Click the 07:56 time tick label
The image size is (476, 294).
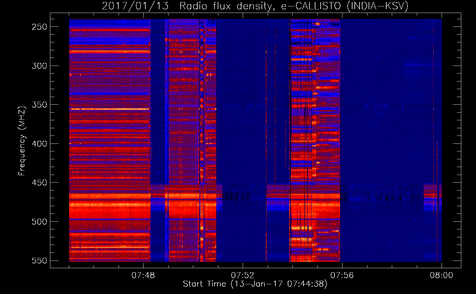342,275
